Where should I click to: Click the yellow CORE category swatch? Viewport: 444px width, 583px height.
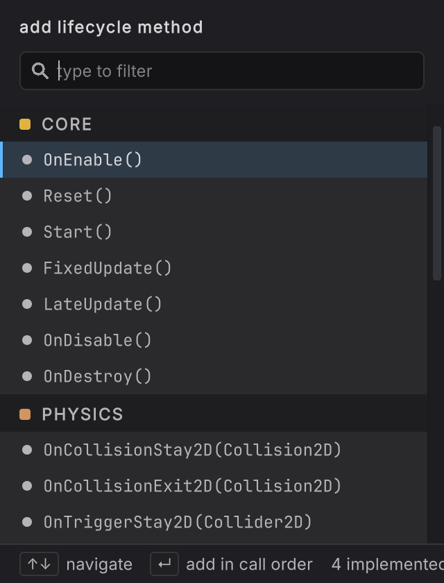click(x=25, y=124)
